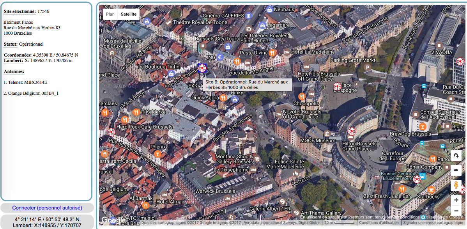Select antenna marker at Place d'Espagne
This screenshot has height=229, width=467.
[x=337, y=87]
